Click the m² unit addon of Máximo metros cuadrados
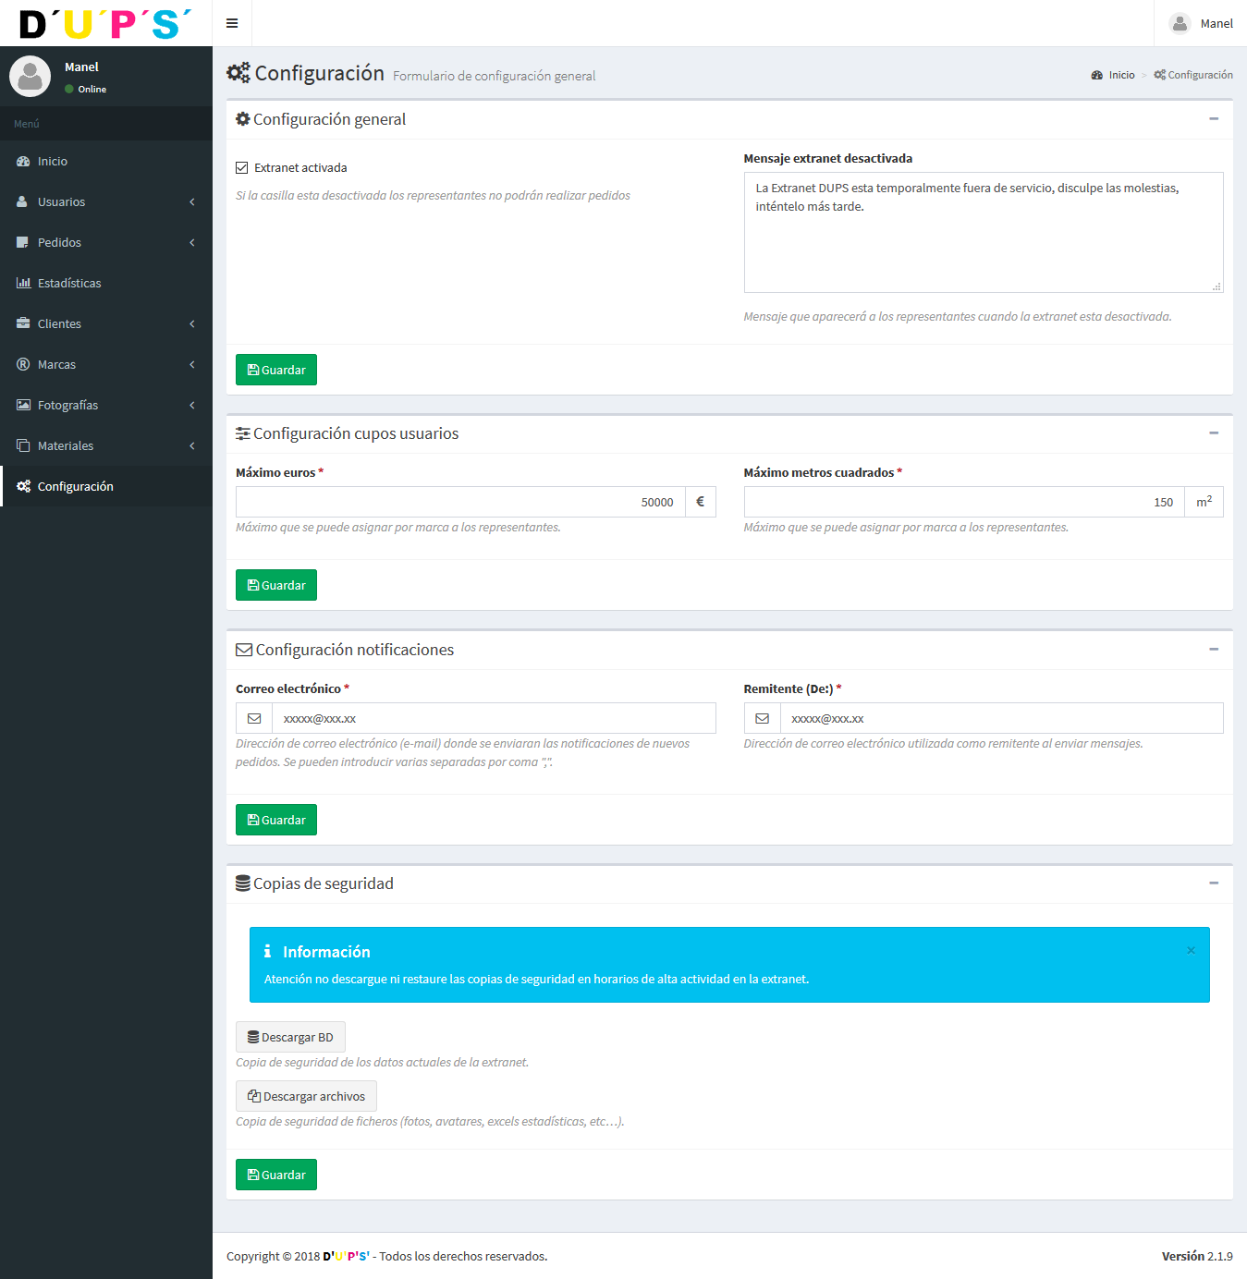 (x=1204, y=502)
